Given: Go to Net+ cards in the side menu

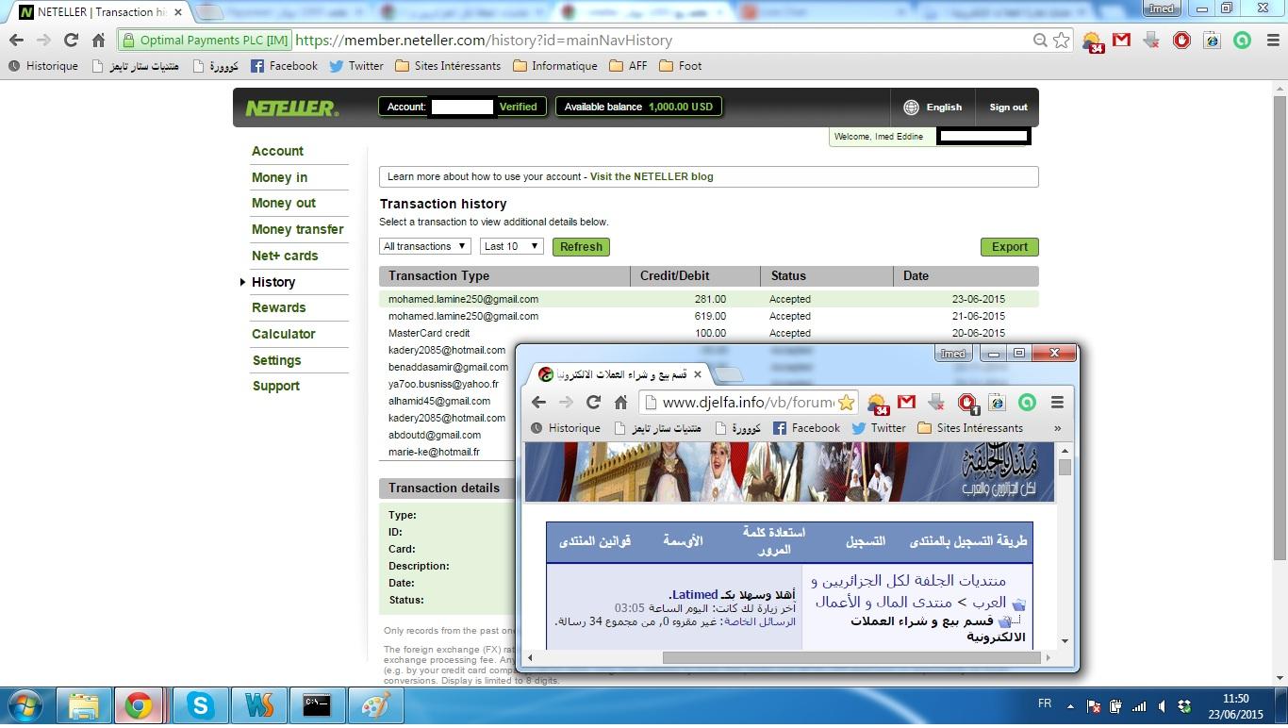Looking at the screenshot, I should point(285,256).
